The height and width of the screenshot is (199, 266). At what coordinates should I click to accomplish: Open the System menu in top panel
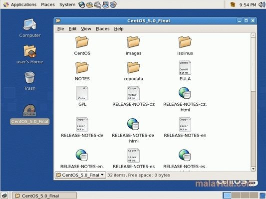tap(67, 4)
